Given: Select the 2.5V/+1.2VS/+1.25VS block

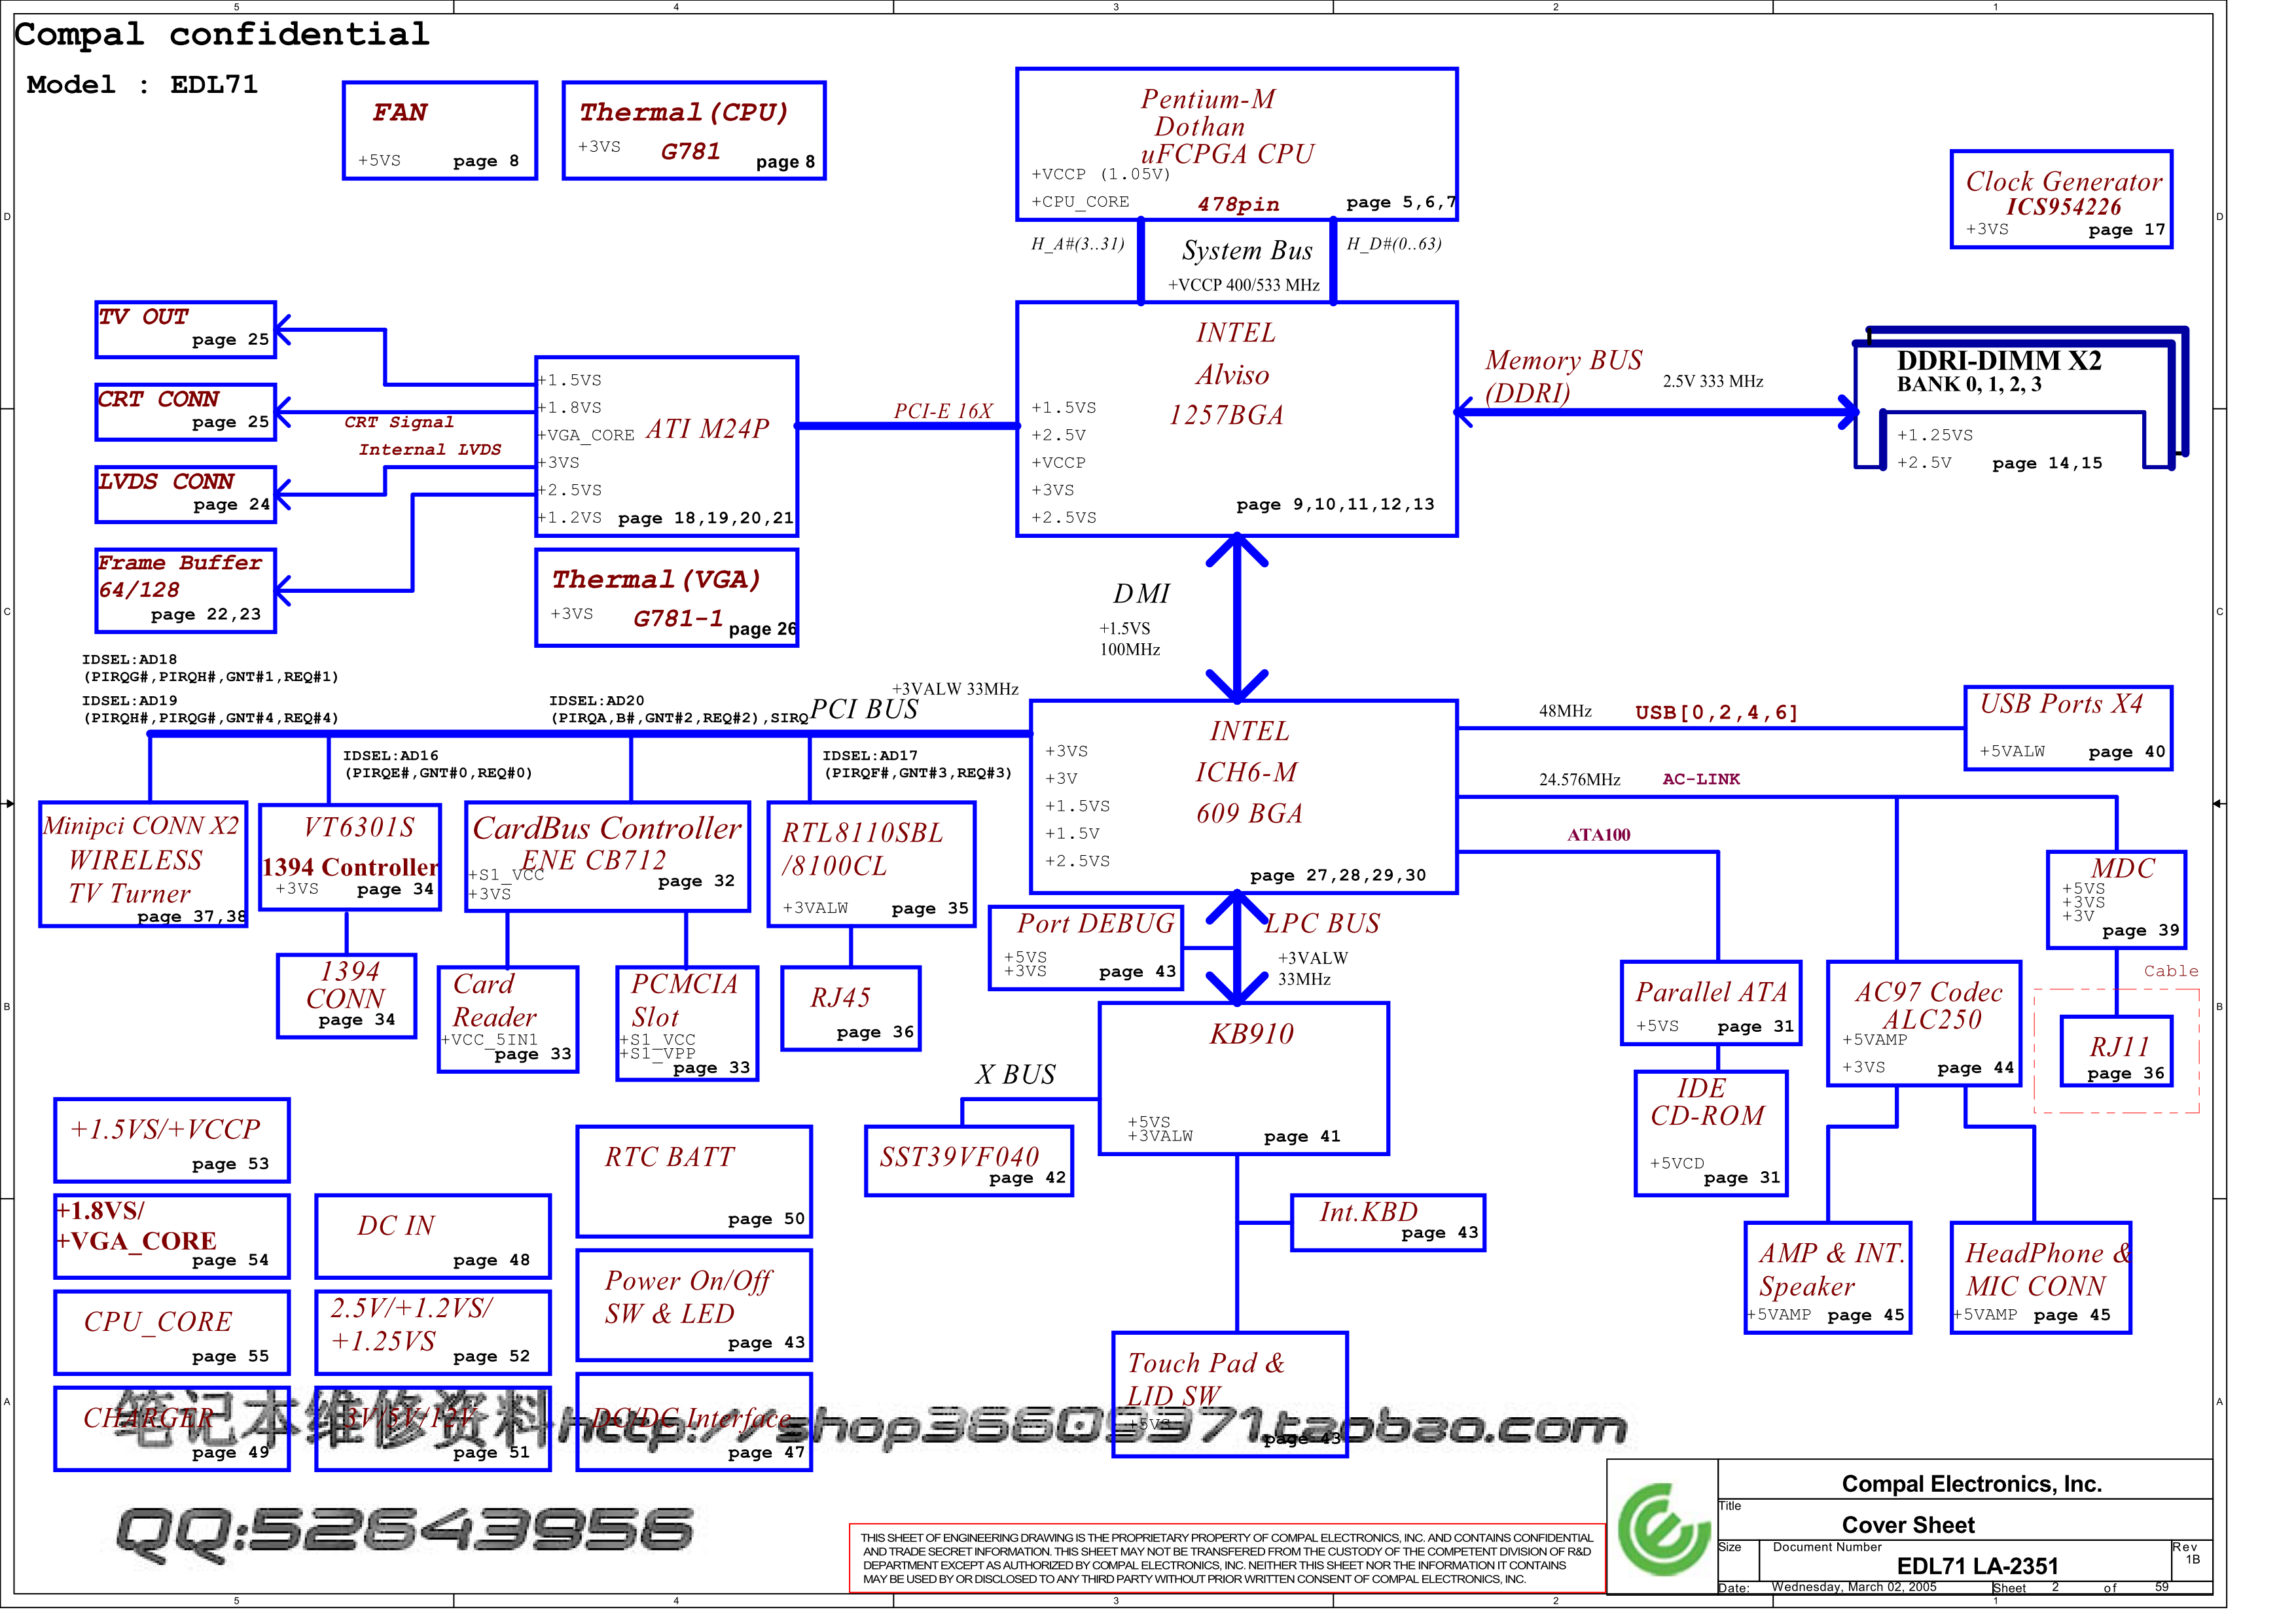Looking at the screenshot, I should (432, 1333).
